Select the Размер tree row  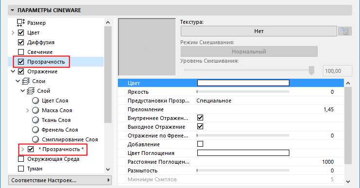click(56, 23)
